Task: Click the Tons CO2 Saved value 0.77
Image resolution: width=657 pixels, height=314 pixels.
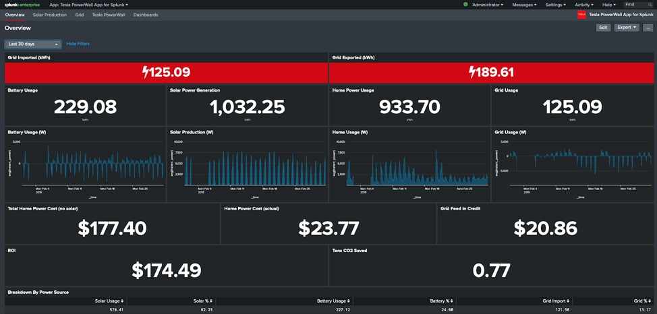Action: 492,270
